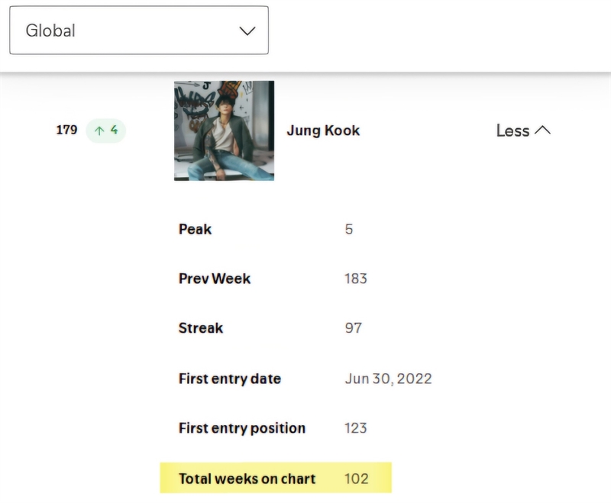
Task: Click the Prev Week label
Action: click(x=215, y=279)
